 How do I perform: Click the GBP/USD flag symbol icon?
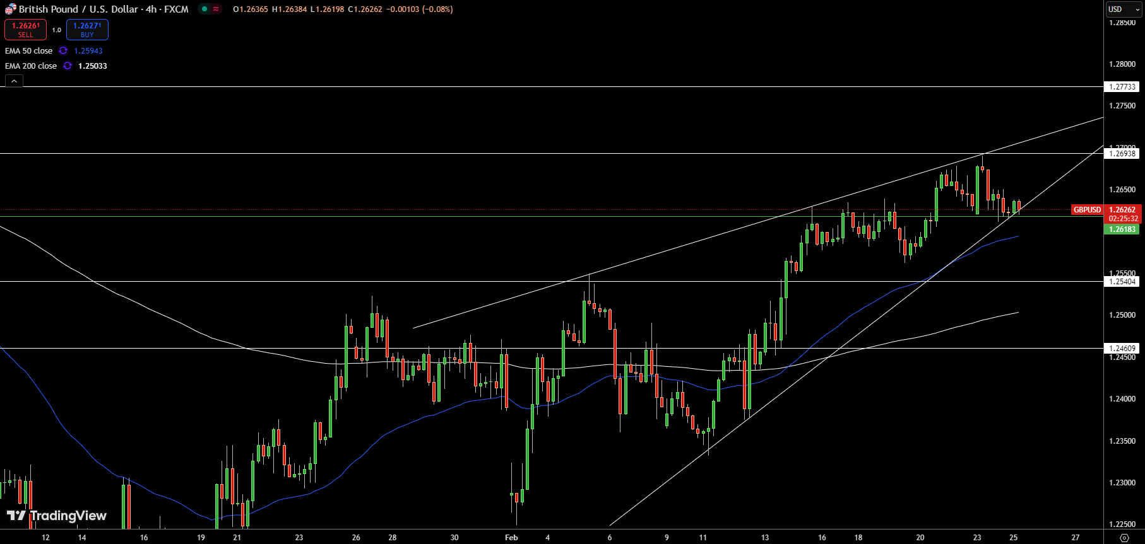tap(10, 9)
